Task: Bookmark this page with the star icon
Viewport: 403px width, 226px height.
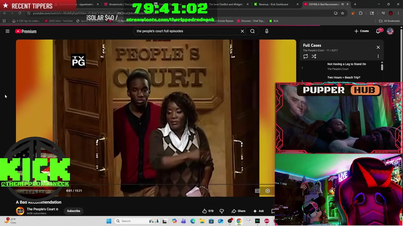Action: 343,13
